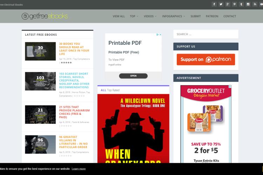Click the getfreeebooks site logo

pos(45,16)
